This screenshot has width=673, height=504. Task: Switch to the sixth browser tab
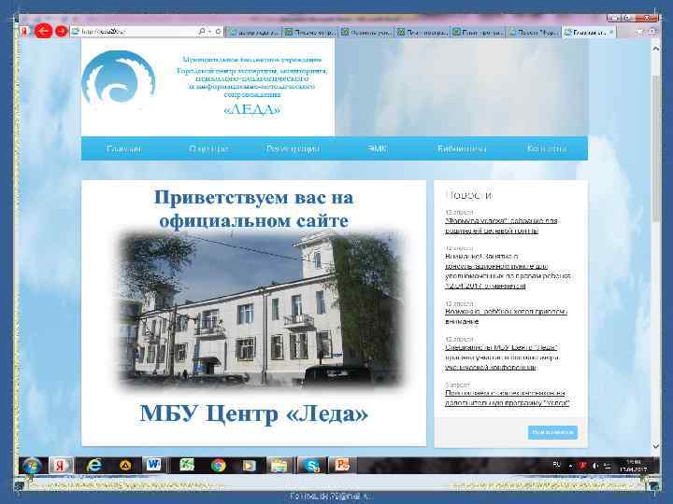pyautogui.click(x=535, y=32)
